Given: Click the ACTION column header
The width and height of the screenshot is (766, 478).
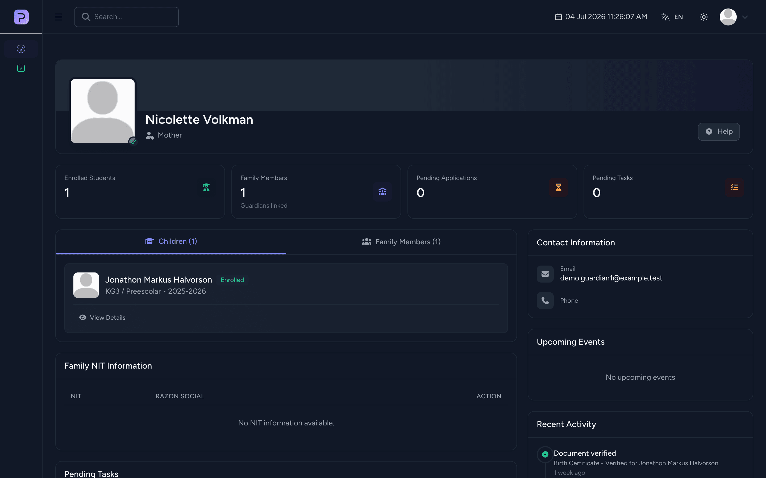Looking at the screenshot, I should coord(489,396).
